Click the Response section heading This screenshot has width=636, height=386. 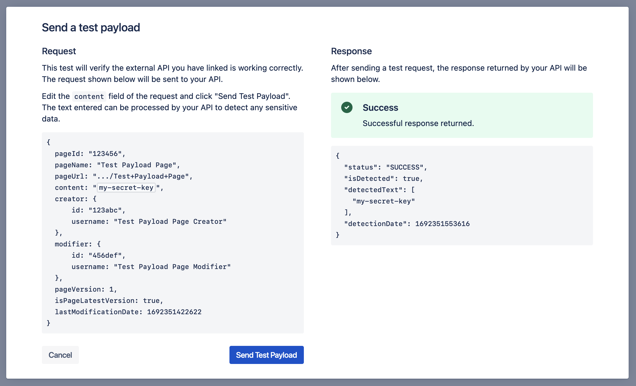(351, 51)
